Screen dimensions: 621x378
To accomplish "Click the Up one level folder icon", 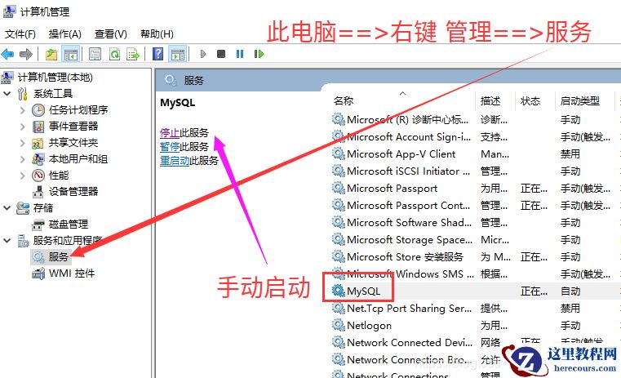I will [x=51, y=54].
